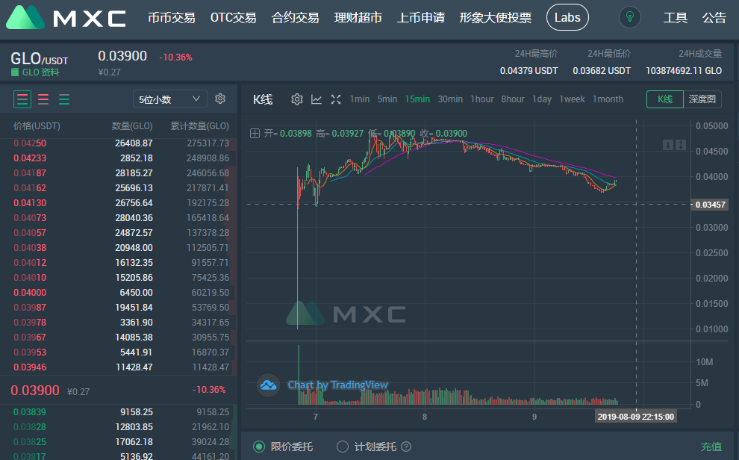The width and height of the screenshot is (739, 460).
Task: Click the Labs button
Action: (x=567, y=17)
